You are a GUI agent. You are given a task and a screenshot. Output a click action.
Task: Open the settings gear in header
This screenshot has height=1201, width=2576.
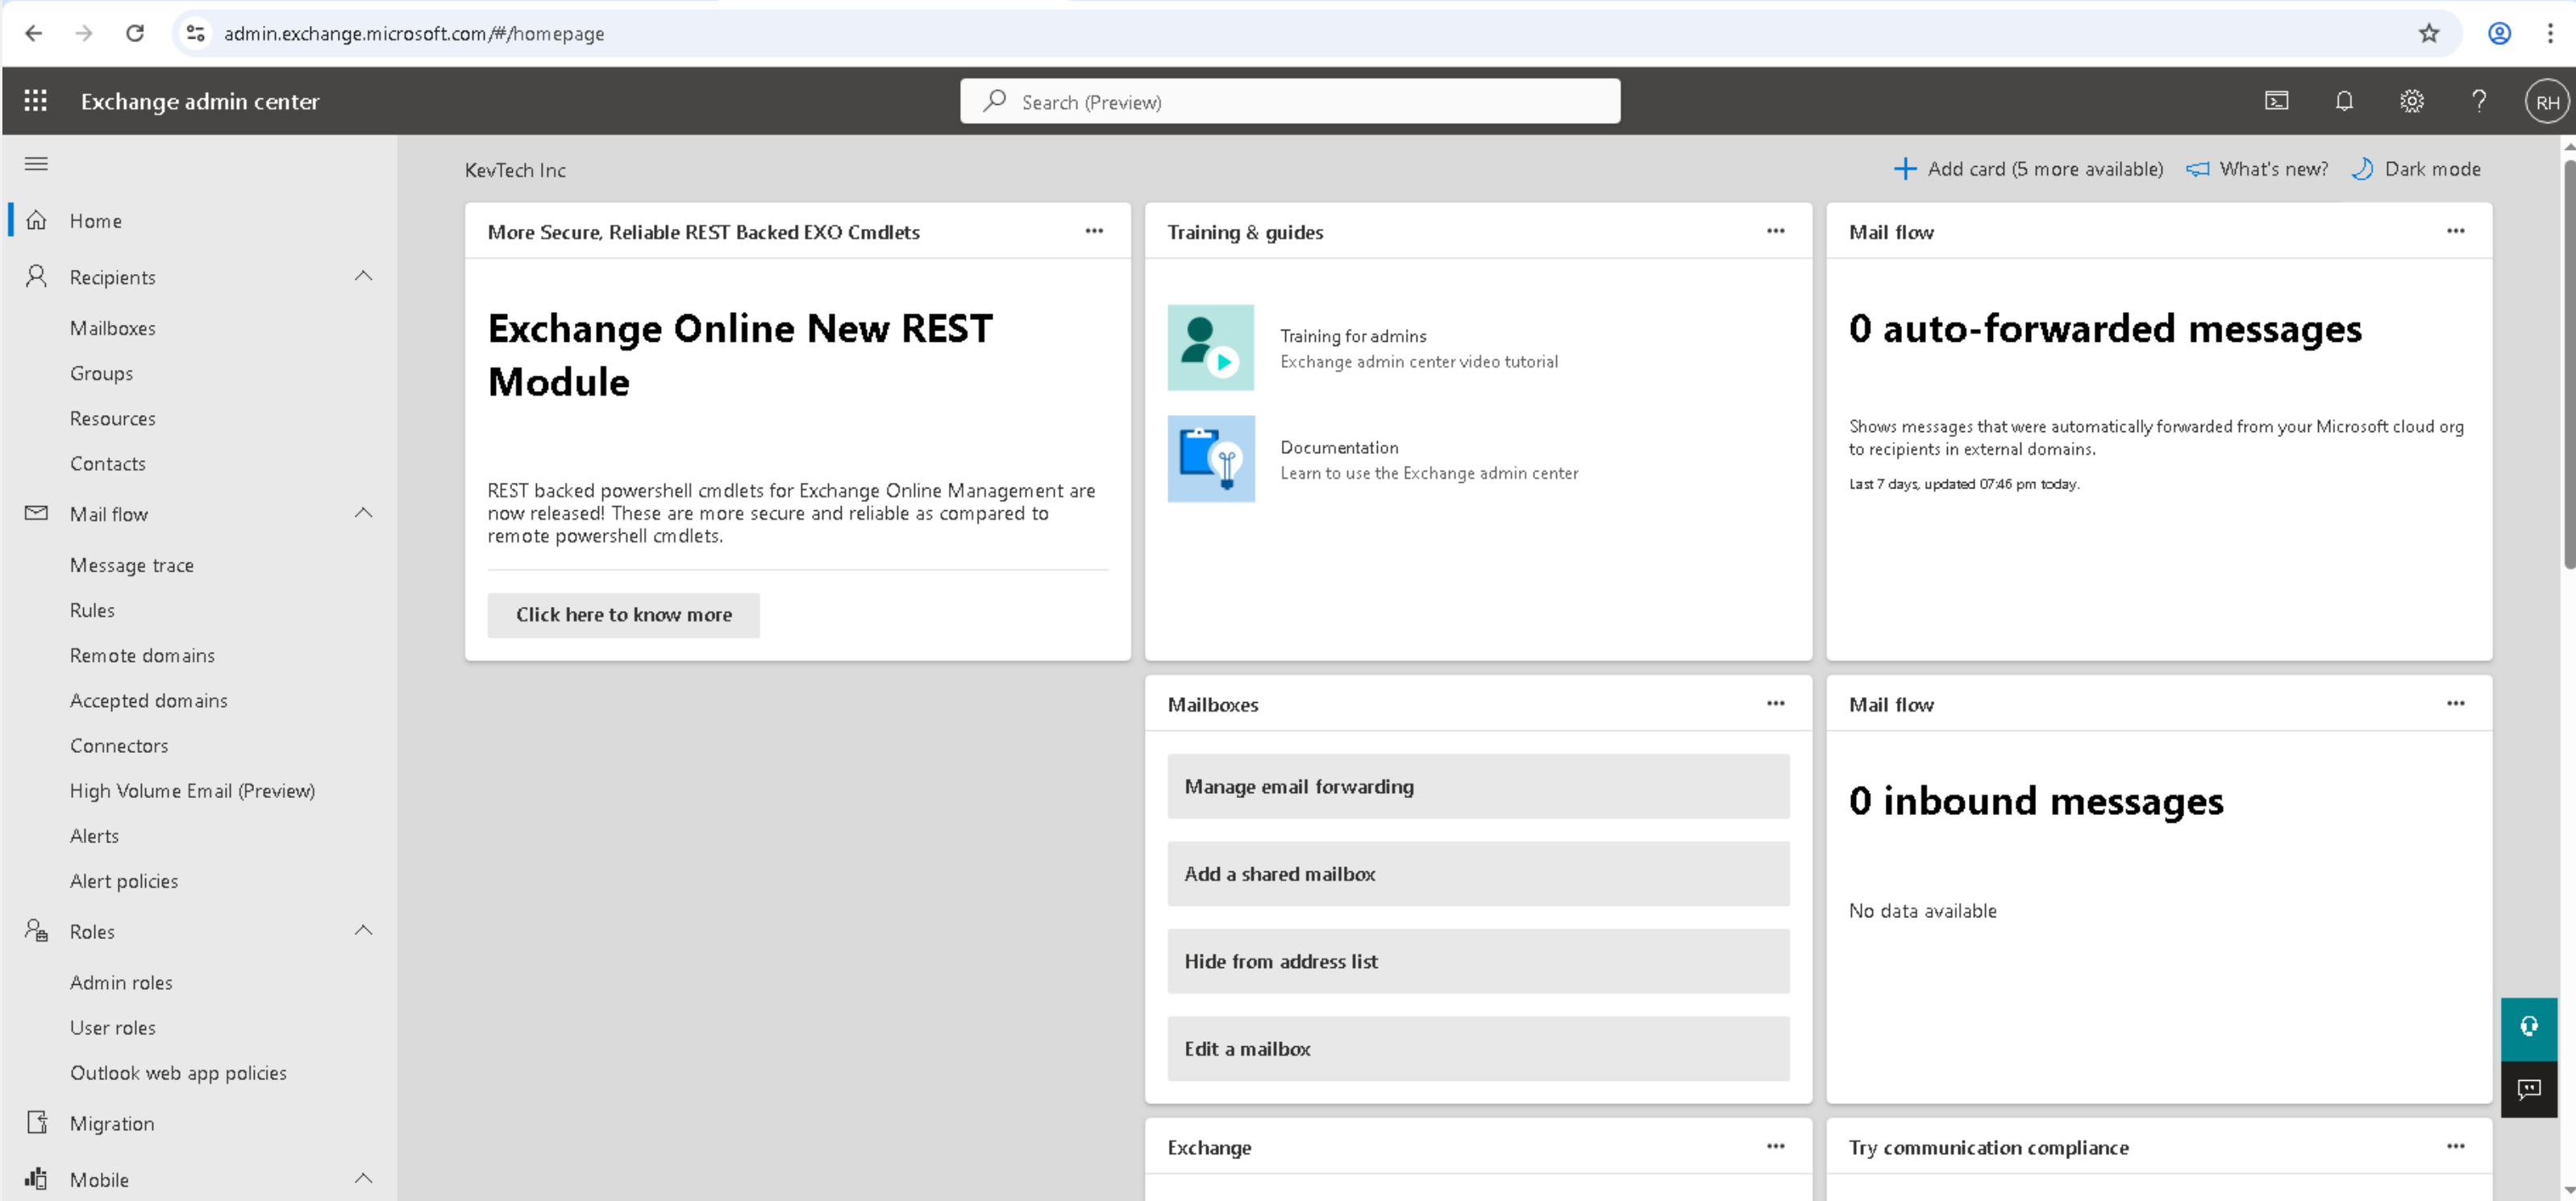pyautogui.click(x=2411, y=101)
